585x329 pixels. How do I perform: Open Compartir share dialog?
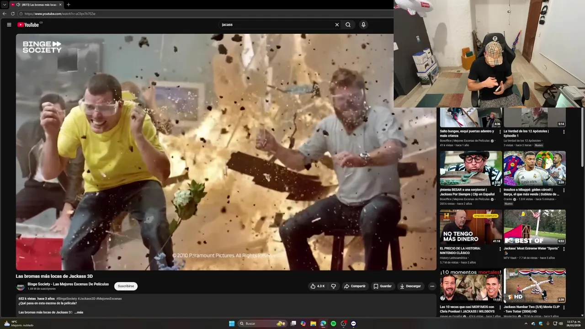355,286
